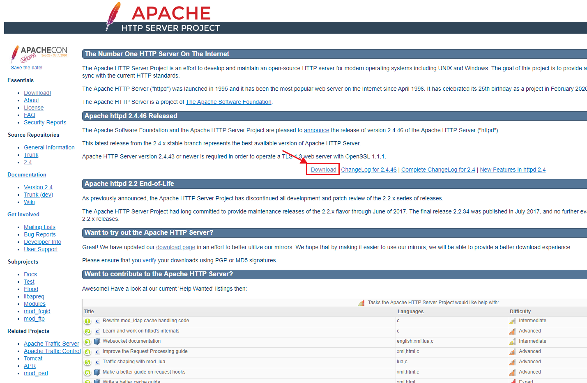This screenshot has height=383, width=587.
Task: Go to the About page link
Action: [31, 100]
